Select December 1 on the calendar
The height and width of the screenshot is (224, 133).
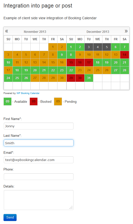(71, 47)
